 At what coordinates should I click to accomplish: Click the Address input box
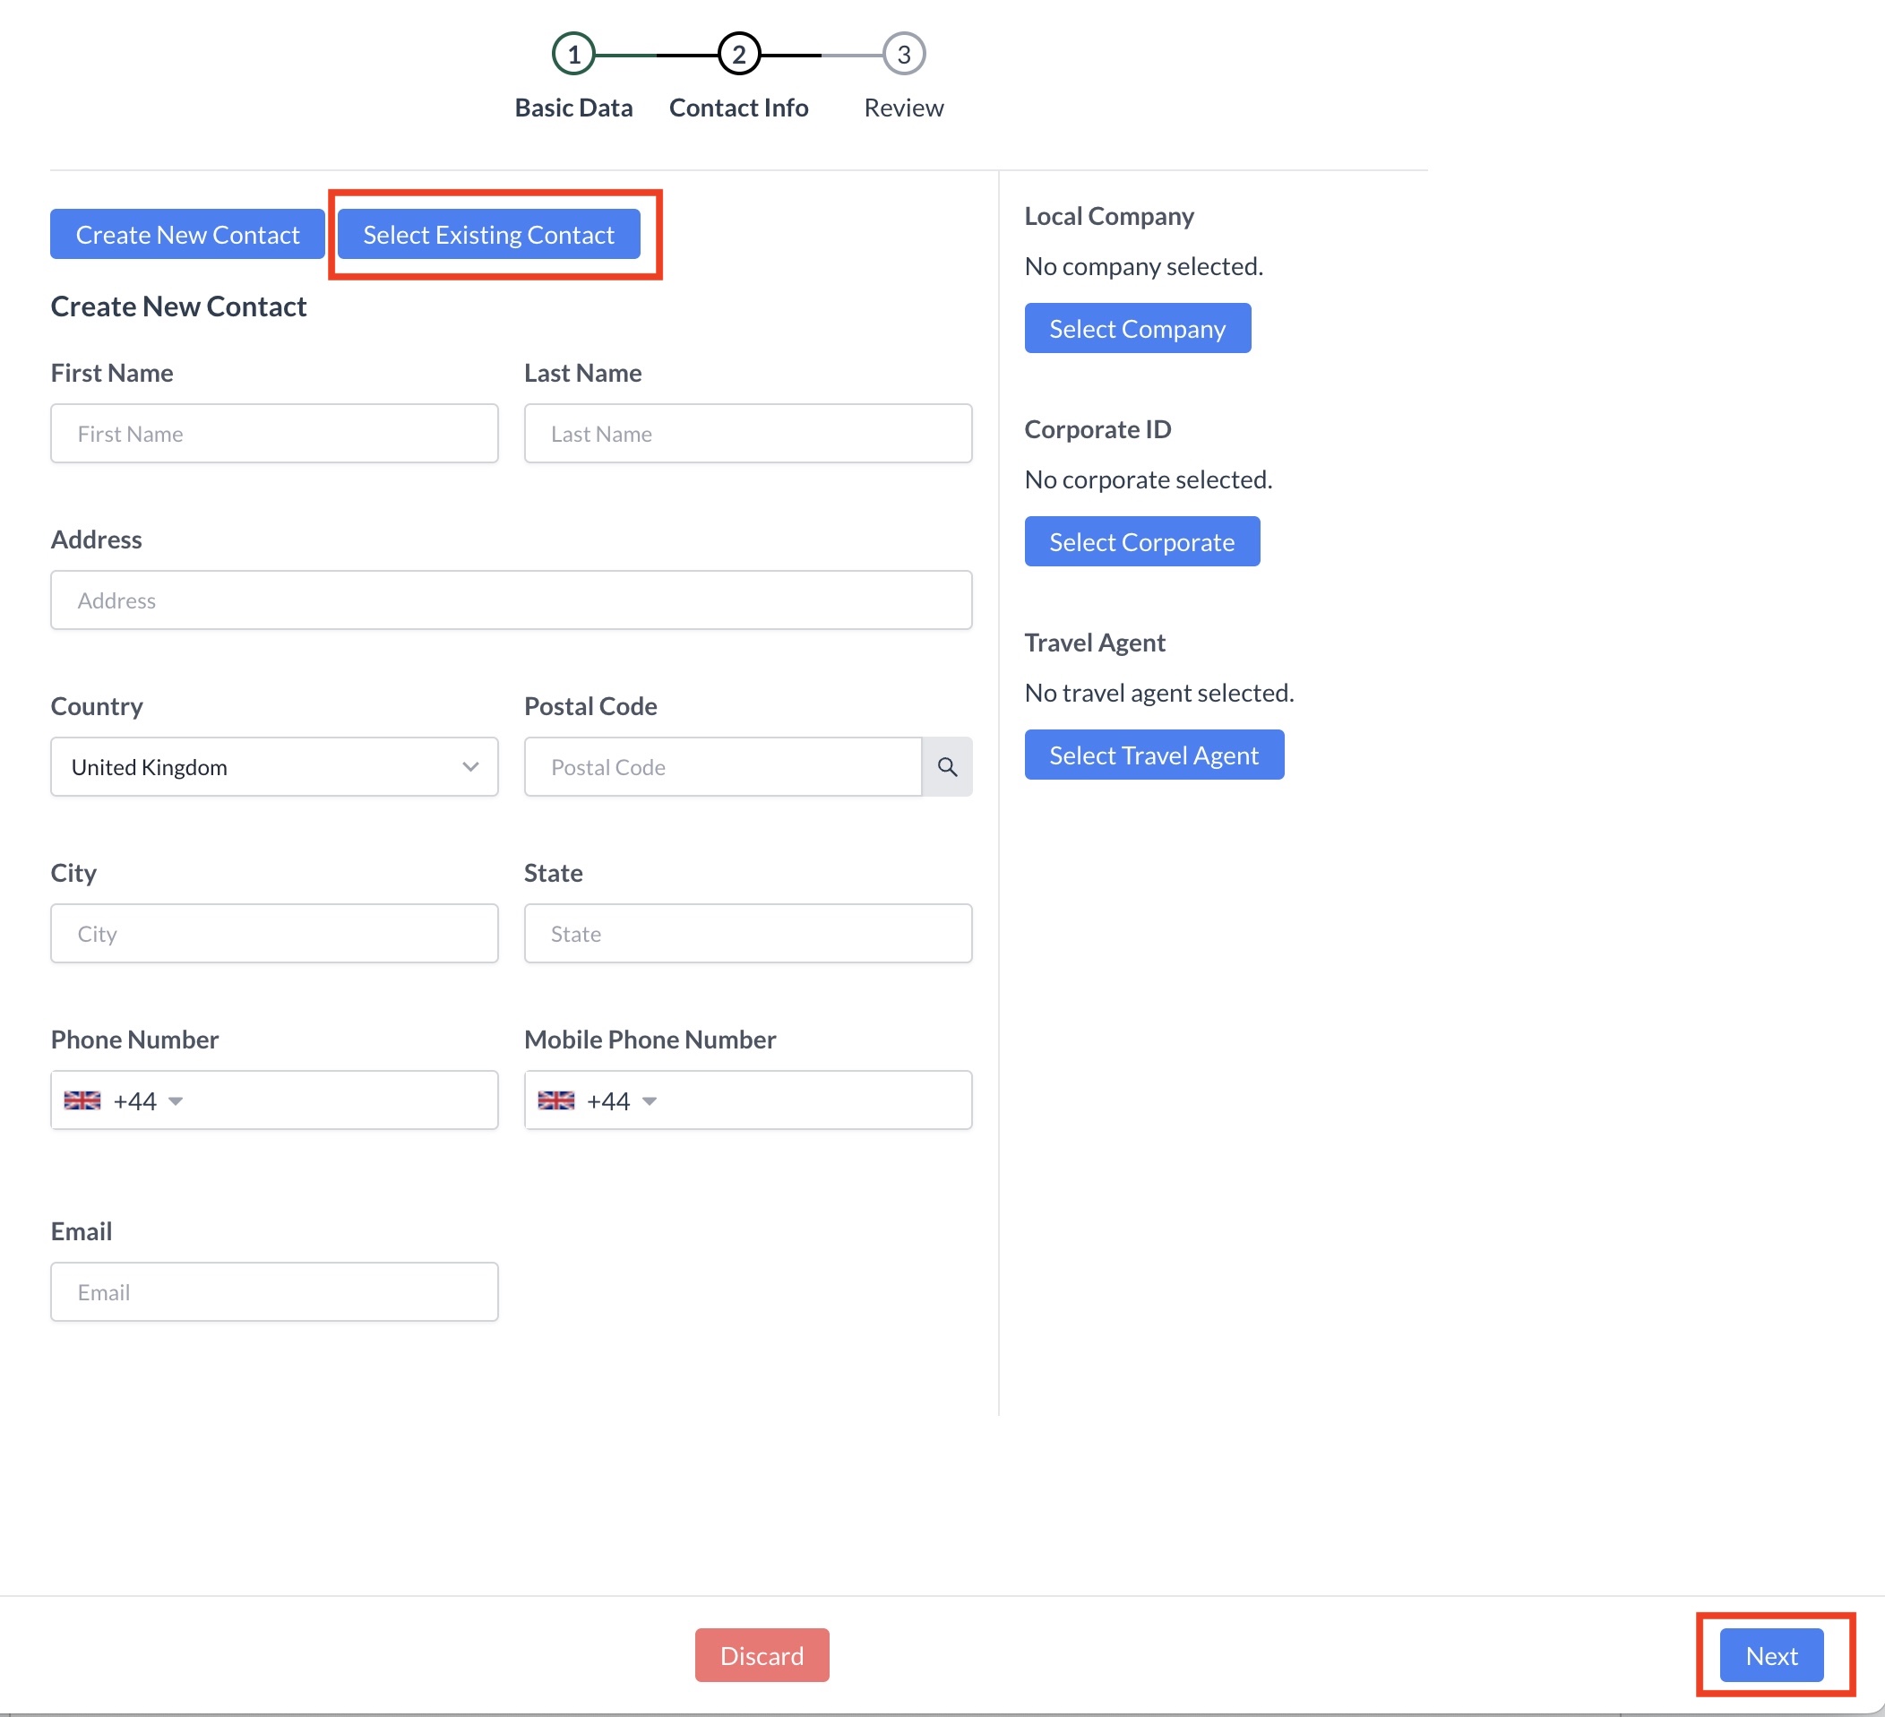tap(511, 600)
